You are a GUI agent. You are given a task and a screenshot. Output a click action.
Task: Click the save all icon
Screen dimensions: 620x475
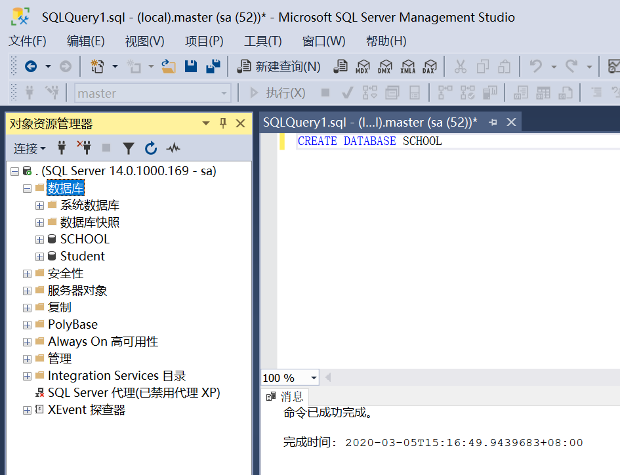[x=213, y=66]
